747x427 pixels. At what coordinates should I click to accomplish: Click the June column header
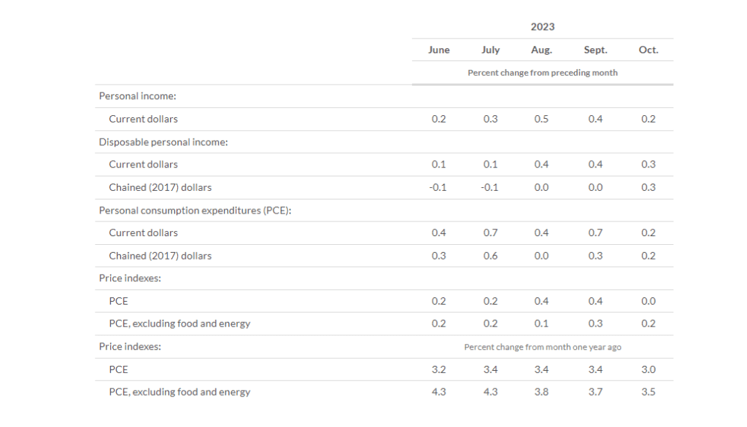pos(438,50)
